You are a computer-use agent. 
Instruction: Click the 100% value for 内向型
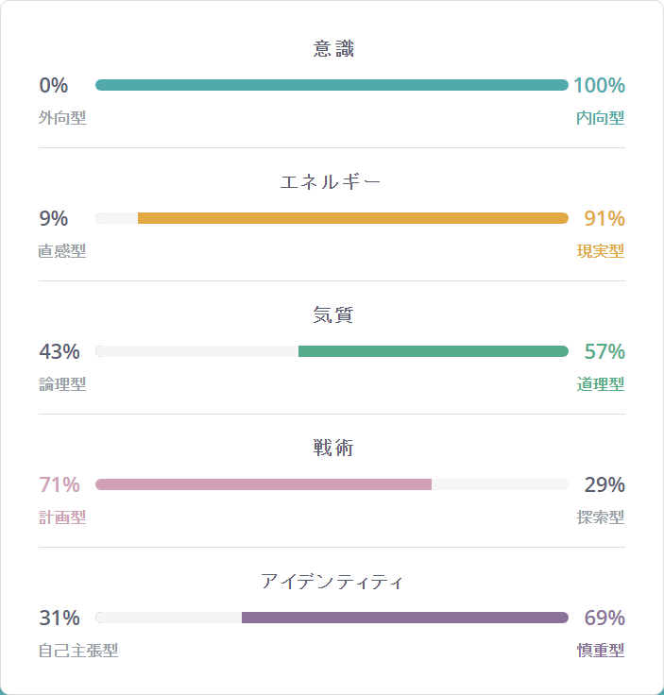[x=599, y=85]
